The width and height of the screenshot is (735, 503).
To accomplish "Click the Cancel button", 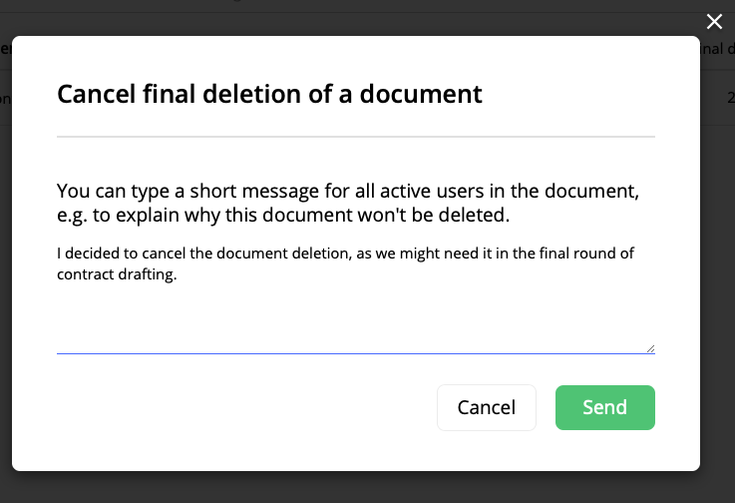I will point(487,407).
